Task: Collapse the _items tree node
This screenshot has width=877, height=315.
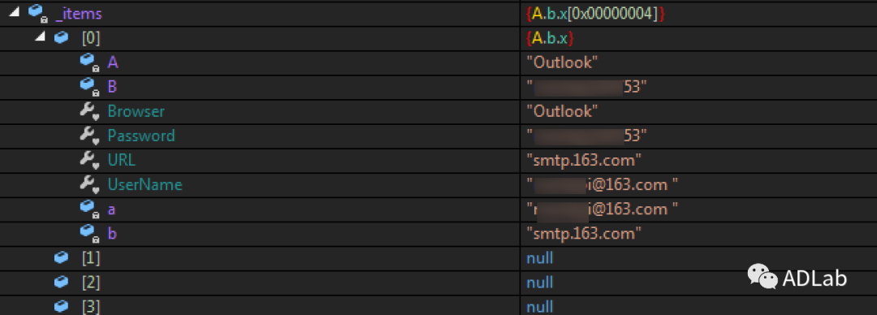Action: click(x=15, y=12)
